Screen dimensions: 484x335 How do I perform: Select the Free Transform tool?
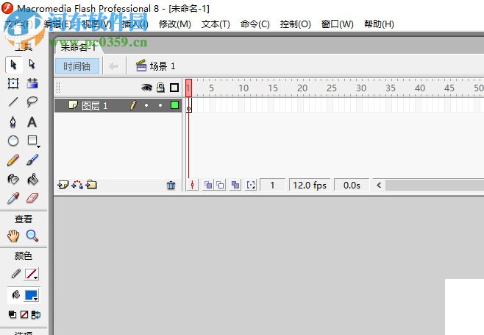point(13,83)
